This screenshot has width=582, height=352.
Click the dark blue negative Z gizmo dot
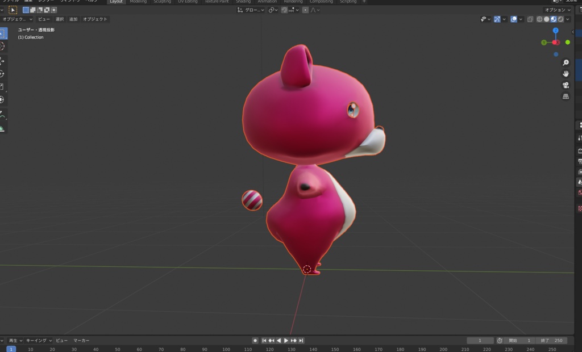(x=556, y=54)
